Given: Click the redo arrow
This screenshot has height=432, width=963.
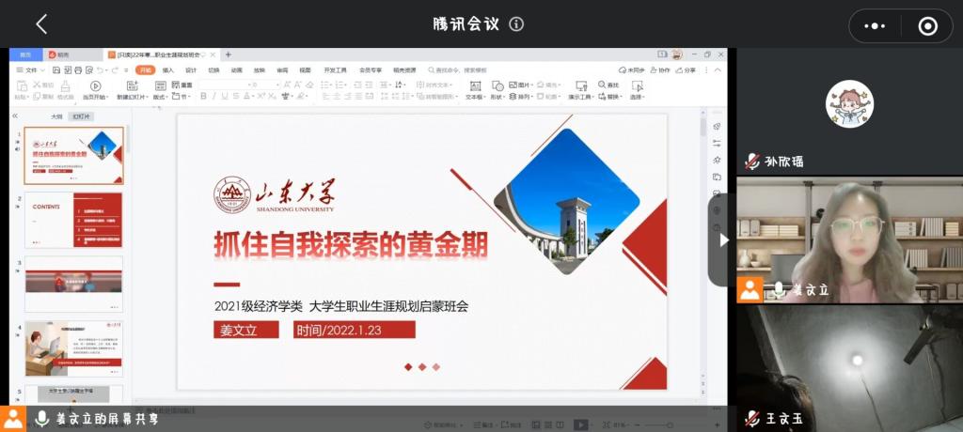Looking at the screenshot, I should click(116, 69).
